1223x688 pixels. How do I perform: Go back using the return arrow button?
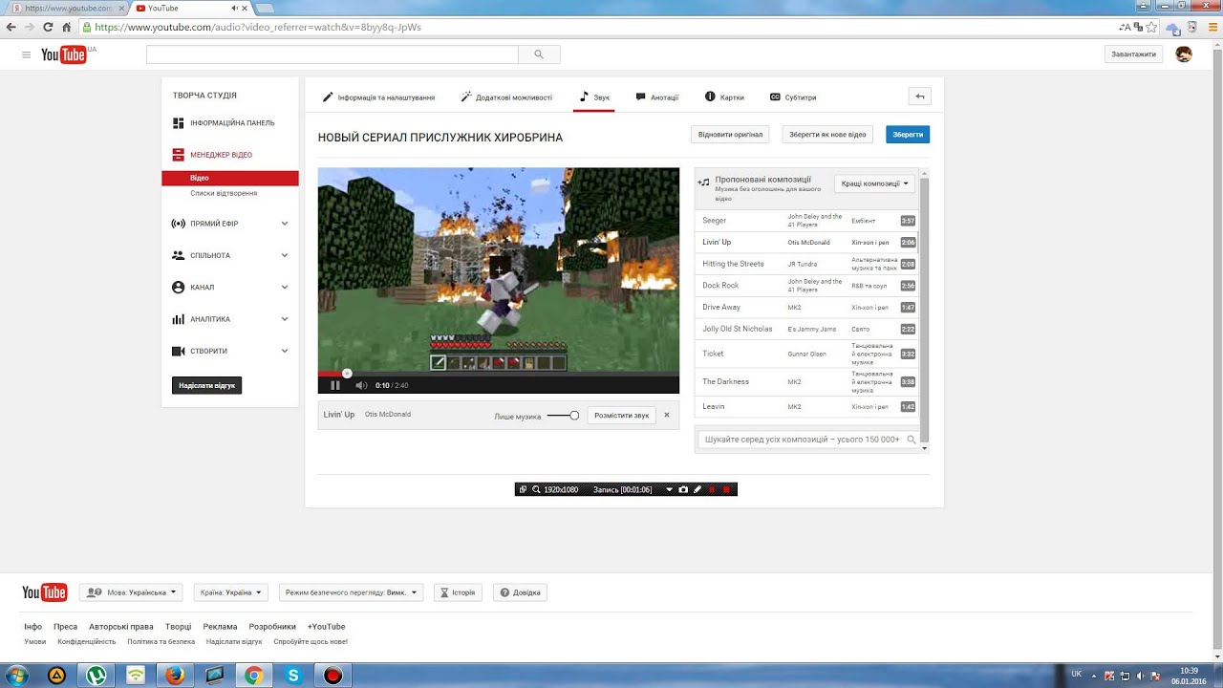[919, 97]
